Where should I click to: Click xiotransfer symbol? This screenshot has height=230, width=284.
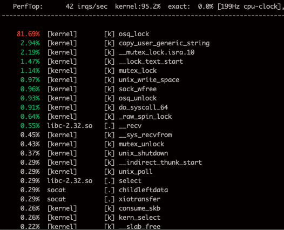click(x=139, y=199)
